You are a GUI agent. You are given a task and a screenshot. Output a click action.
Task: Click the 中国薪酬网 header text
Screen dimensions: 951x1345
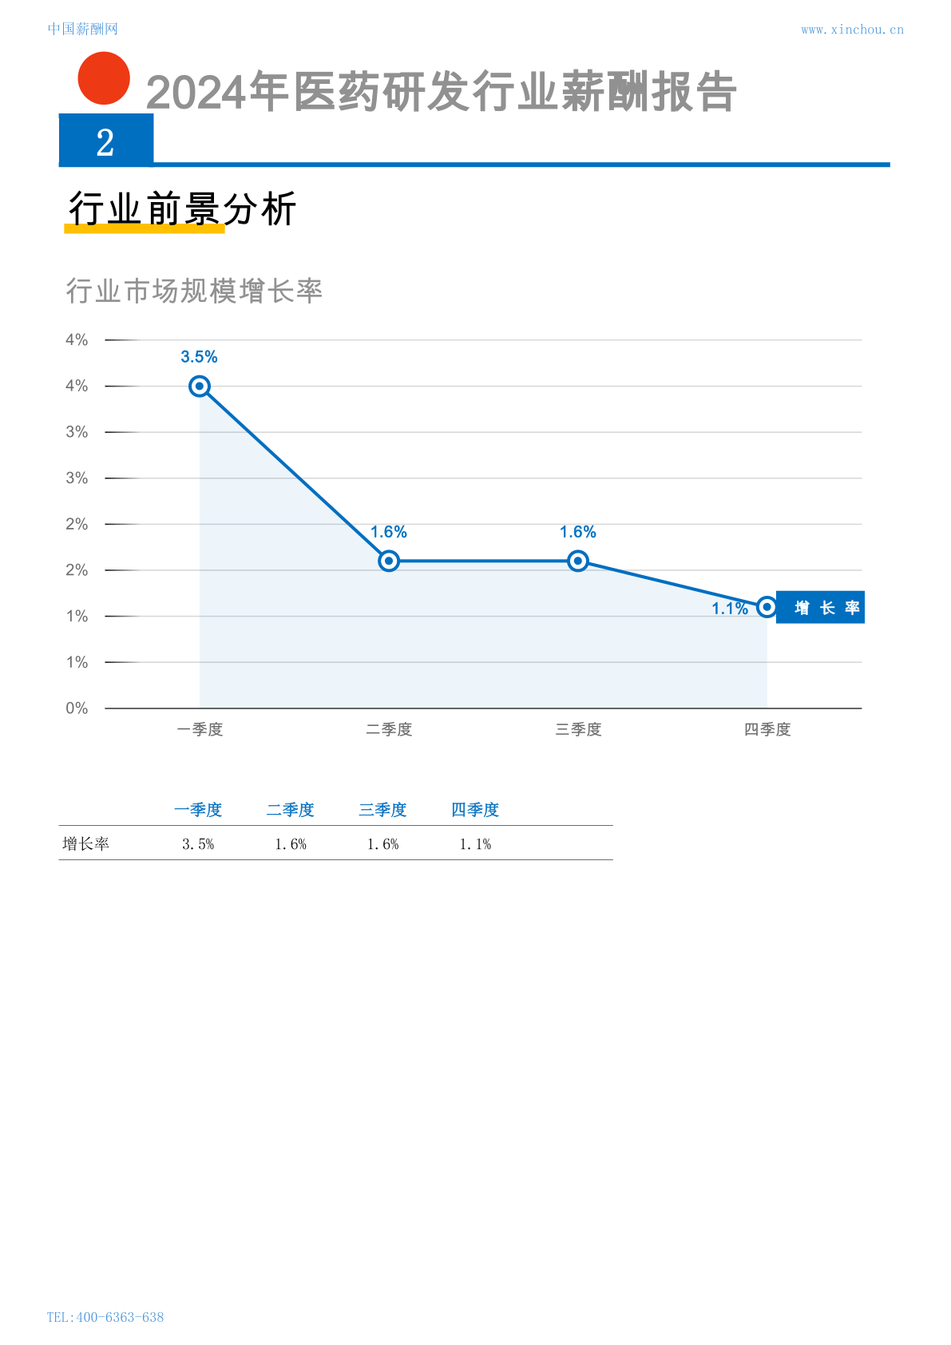click(x=83, y=29)
